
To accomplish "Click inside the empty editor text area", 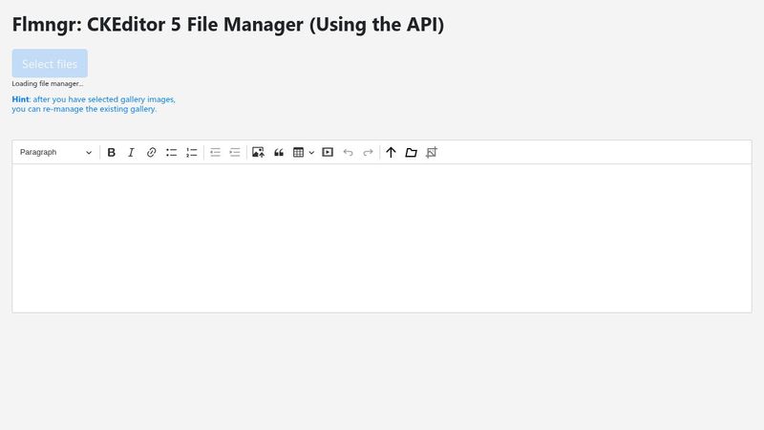I will [382, 237].
